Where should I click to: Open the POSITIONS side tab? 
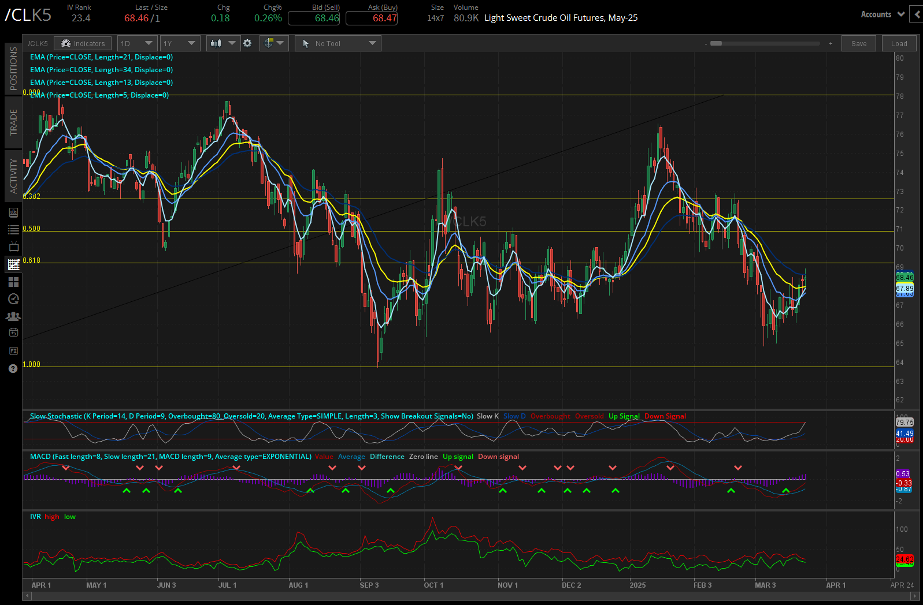(x=13, y=68)
